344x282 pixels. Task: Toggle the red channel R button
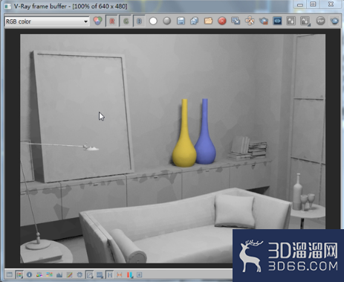tap(112, 21)
